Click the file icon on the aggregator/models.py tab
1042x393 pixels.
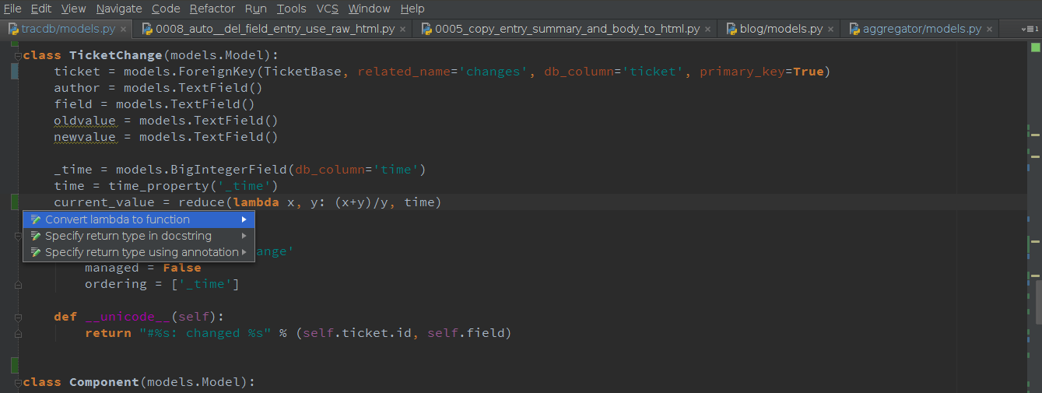854,29
